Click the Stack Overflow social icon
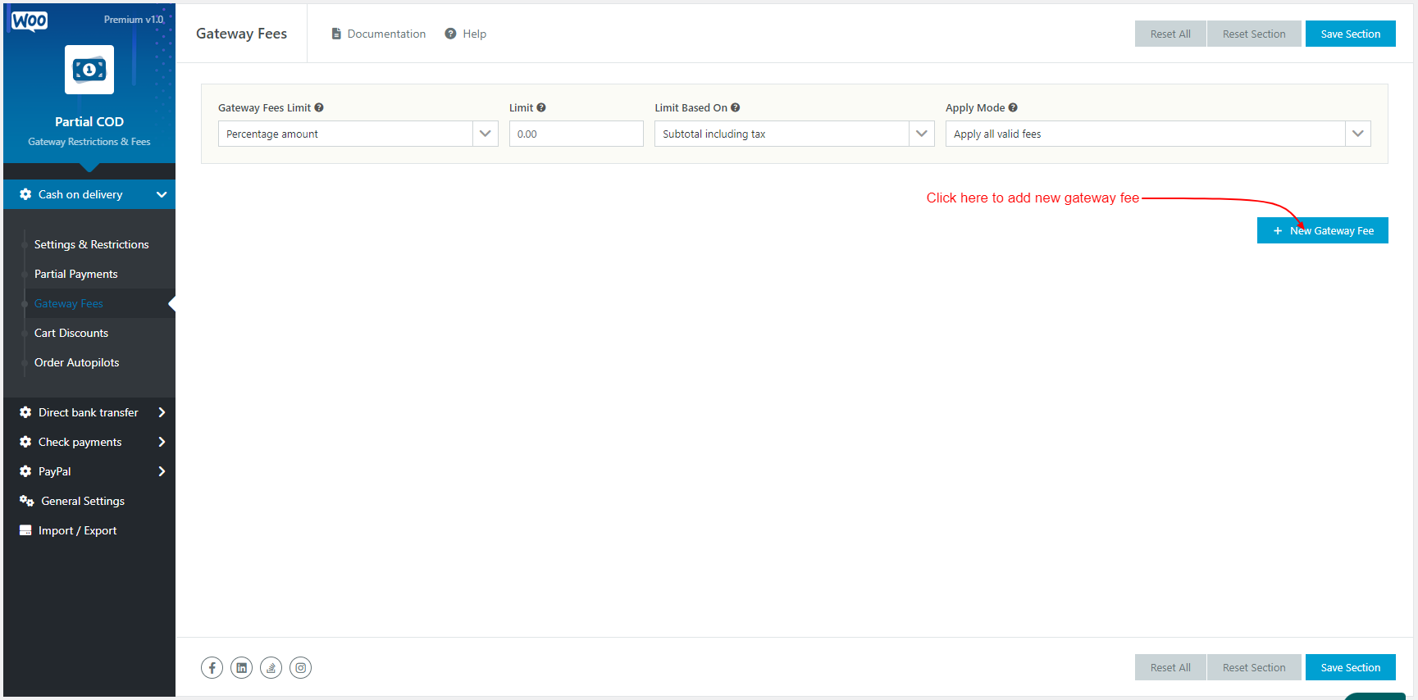Image resolution: width=1418 pixels, height=700 pixels. tap(271, 668)
